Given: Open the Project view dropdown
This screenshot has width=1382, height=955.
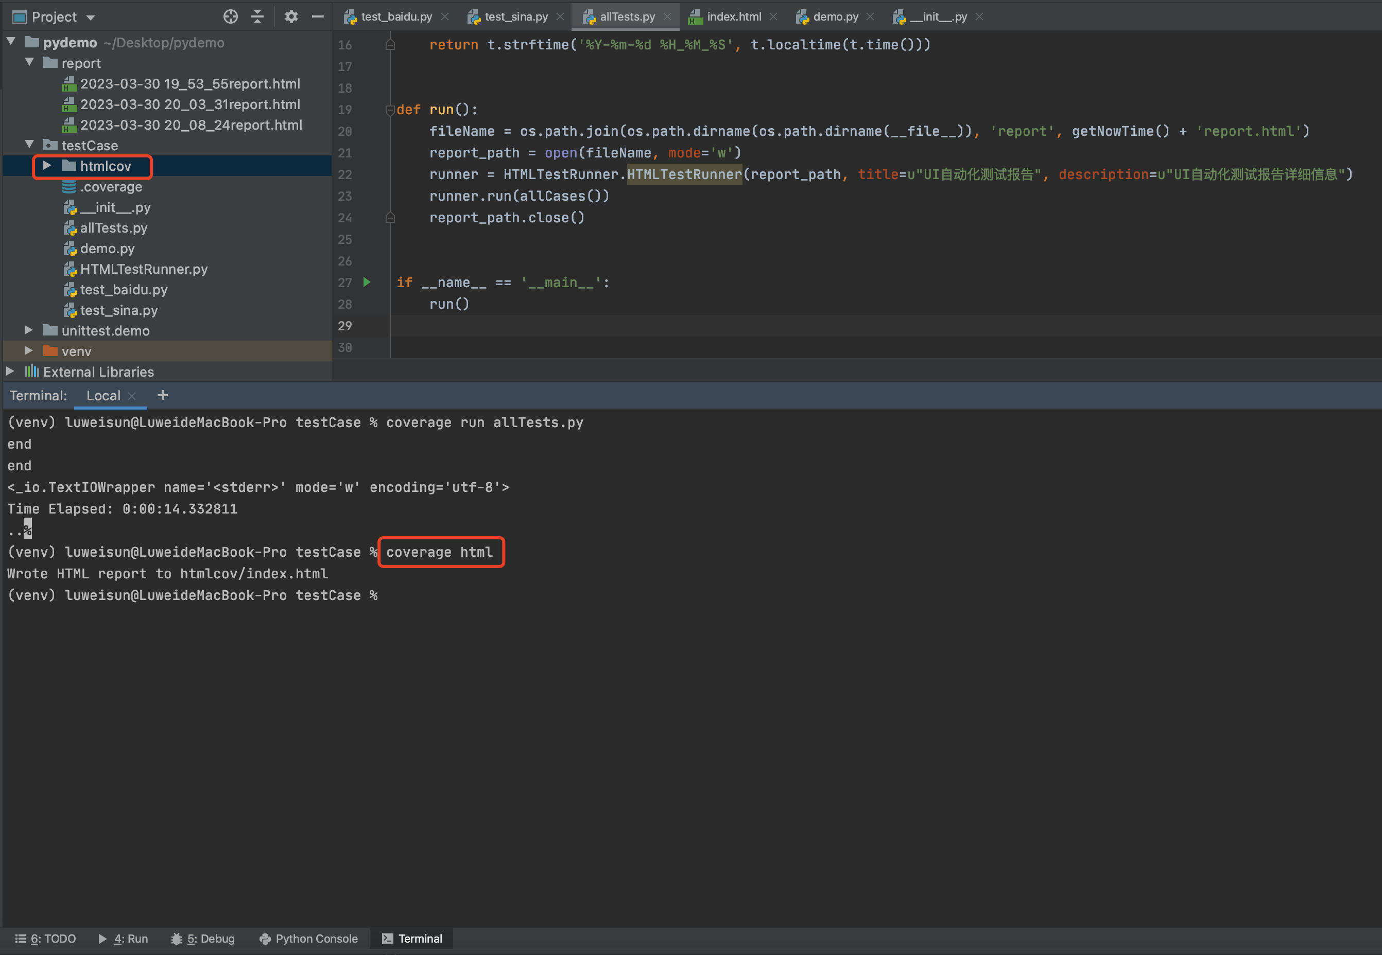Looking at the screenshot, I should 91,17.
